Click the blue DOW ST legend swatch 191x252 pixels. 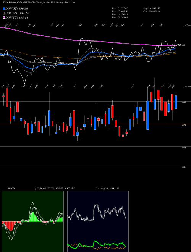coord(4,8)
